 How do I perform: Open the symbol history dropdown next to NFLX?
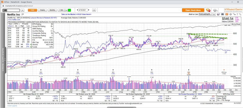22,10
